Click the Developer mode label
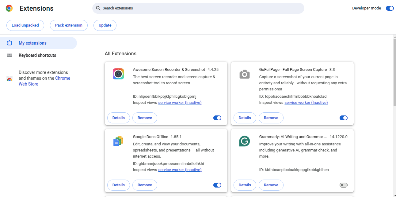396x197 pixels. [x=367, y=8]
